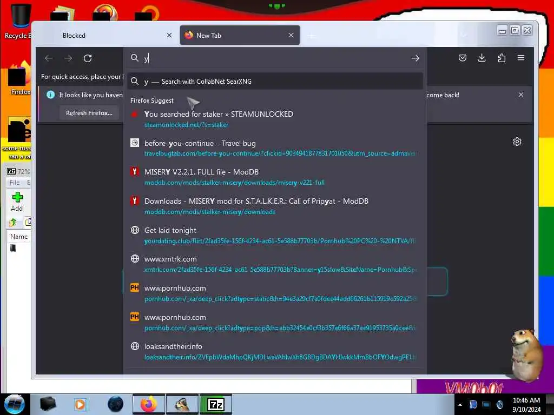Open Downloads MISERY mod ModDB suggestion

point(275,206)
